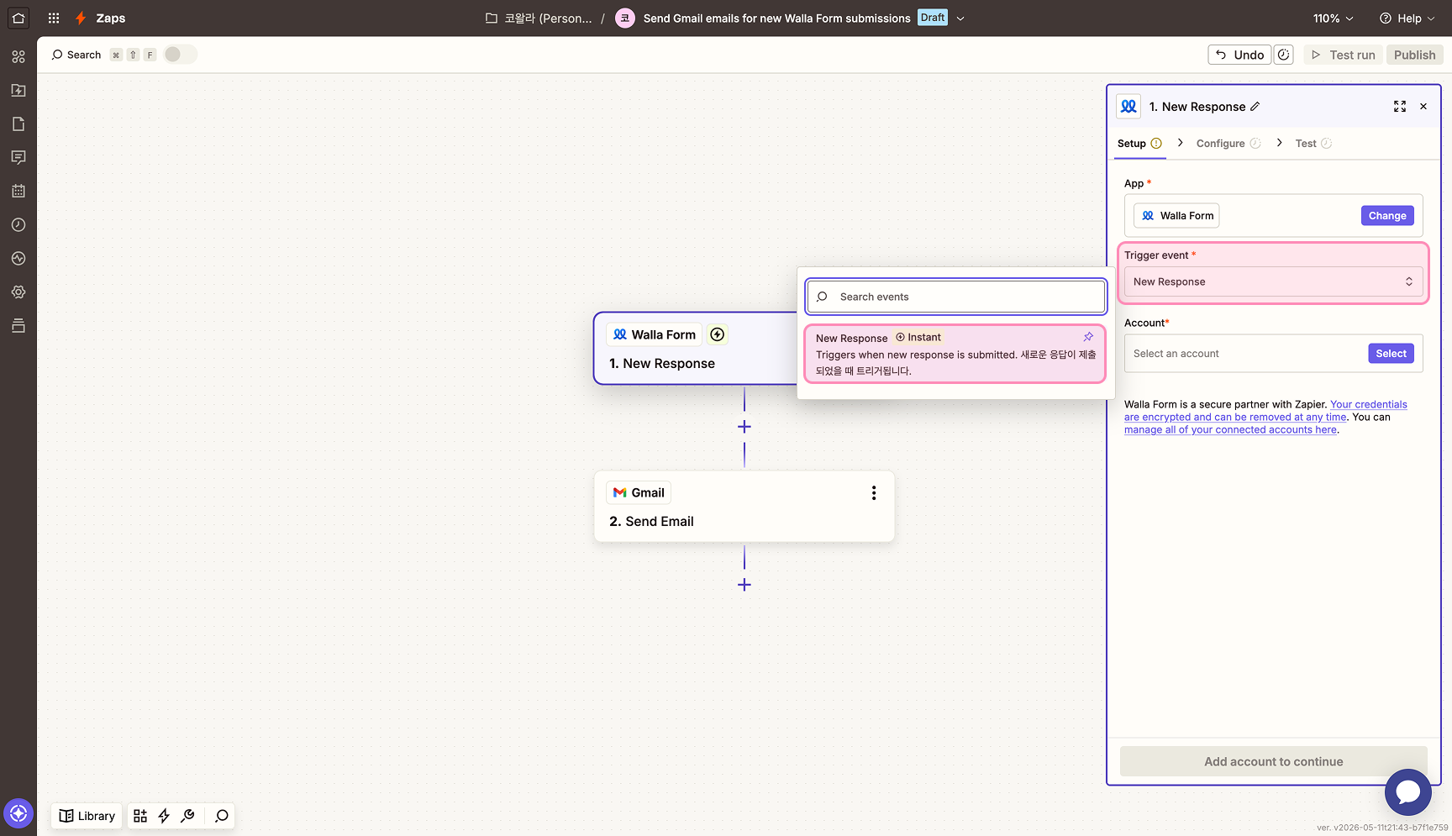Click the pencil icon to rename New Response
The width and height of the screenshot is (1452, 836).
click(1255, 107)
